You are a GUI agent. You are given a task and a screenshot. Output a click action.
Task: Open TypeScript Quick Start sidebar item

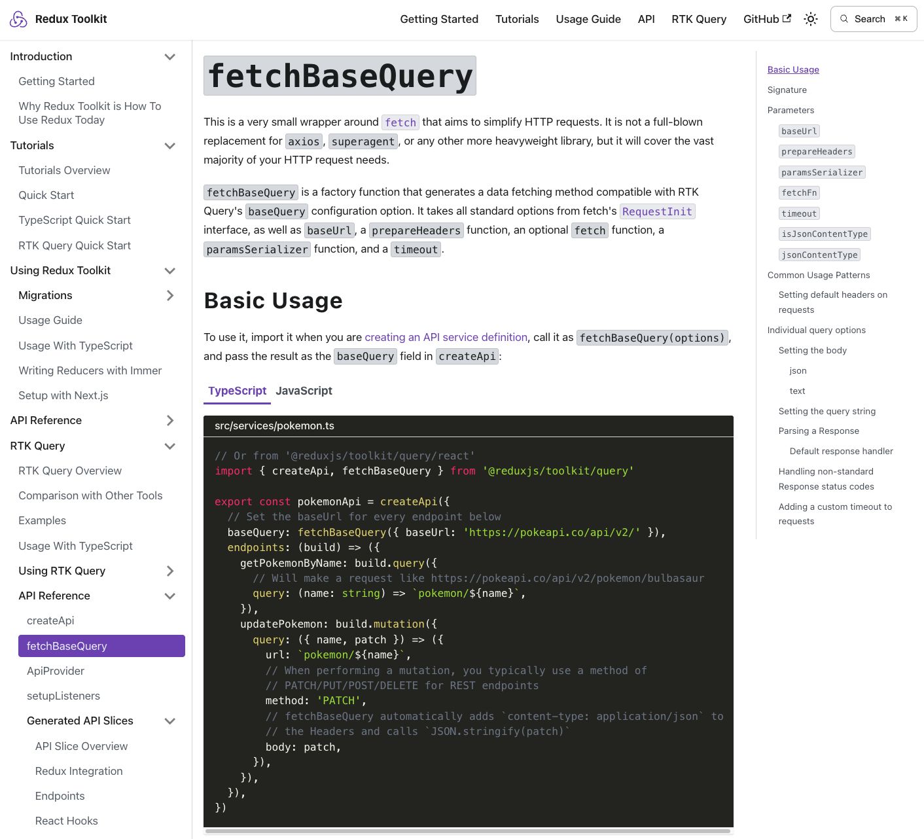pos(75,220)
